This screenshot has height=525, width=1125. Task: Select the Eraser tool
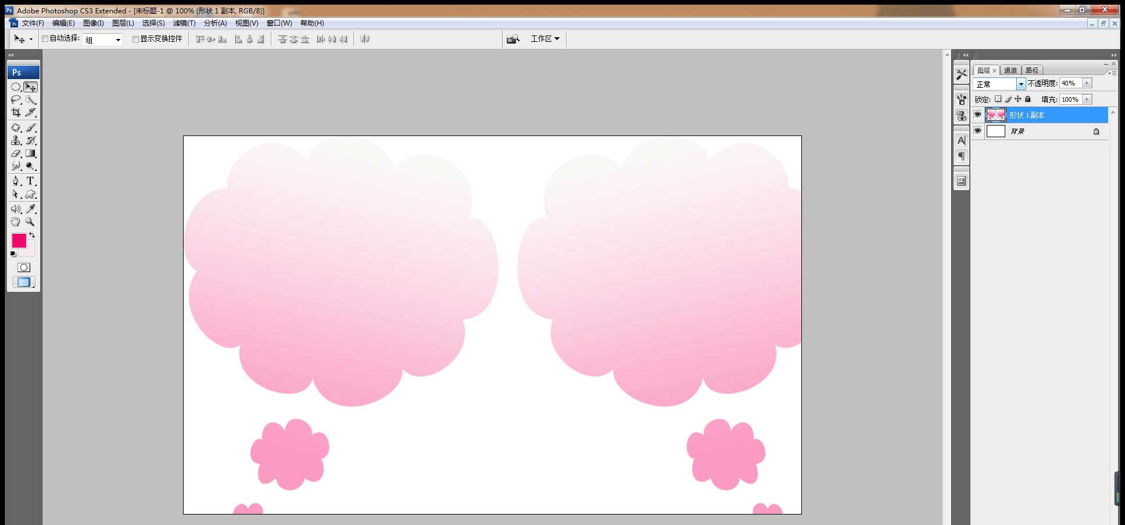[x=16, y=153]
